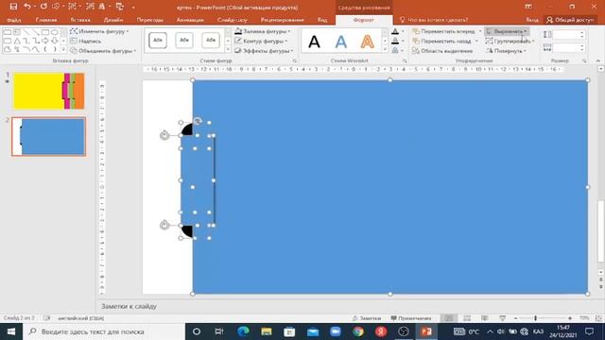Pick the down arrow shape in the gallery
This screenshot has width=605, height=340.
(x=55, y=41)
